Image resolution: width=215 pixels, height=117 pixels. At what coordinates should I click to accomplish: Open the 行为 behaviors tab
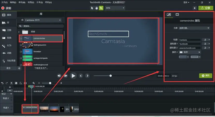click(9, 45)
